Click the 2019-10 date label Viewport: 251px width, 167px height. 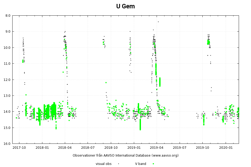[203, 148]
